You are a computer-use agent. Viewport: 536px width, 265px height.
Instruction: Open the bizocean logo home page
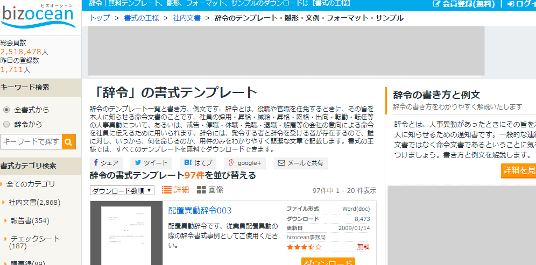pos(38,15)
